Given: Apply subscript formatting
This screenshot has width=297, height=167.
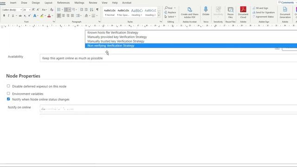Looking at the screenshot, I should (25, 15).
